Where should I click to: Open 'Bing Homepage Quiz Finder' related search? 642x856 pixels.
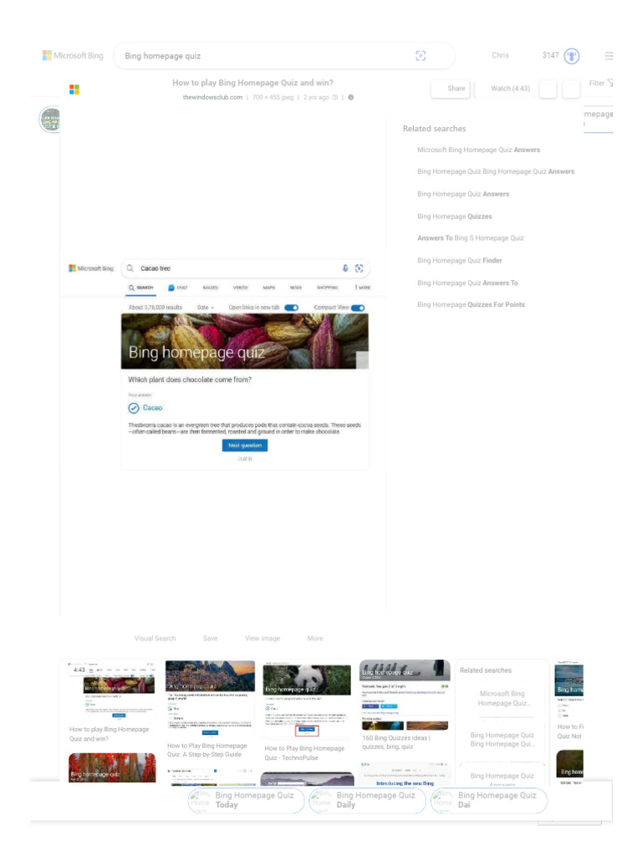[460, 261]
